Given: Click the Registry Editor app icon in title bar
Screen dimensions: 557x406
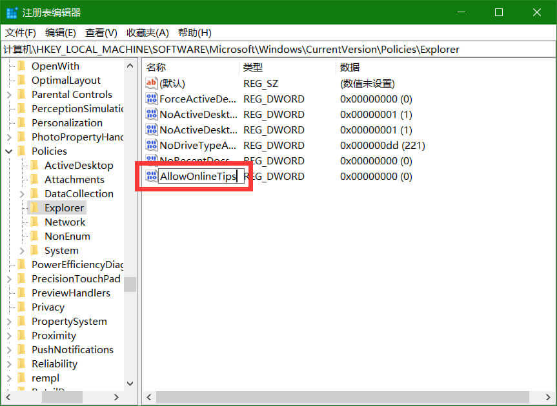Looking at the screenshot, I should pyautogui.click(x=12, y=12).
